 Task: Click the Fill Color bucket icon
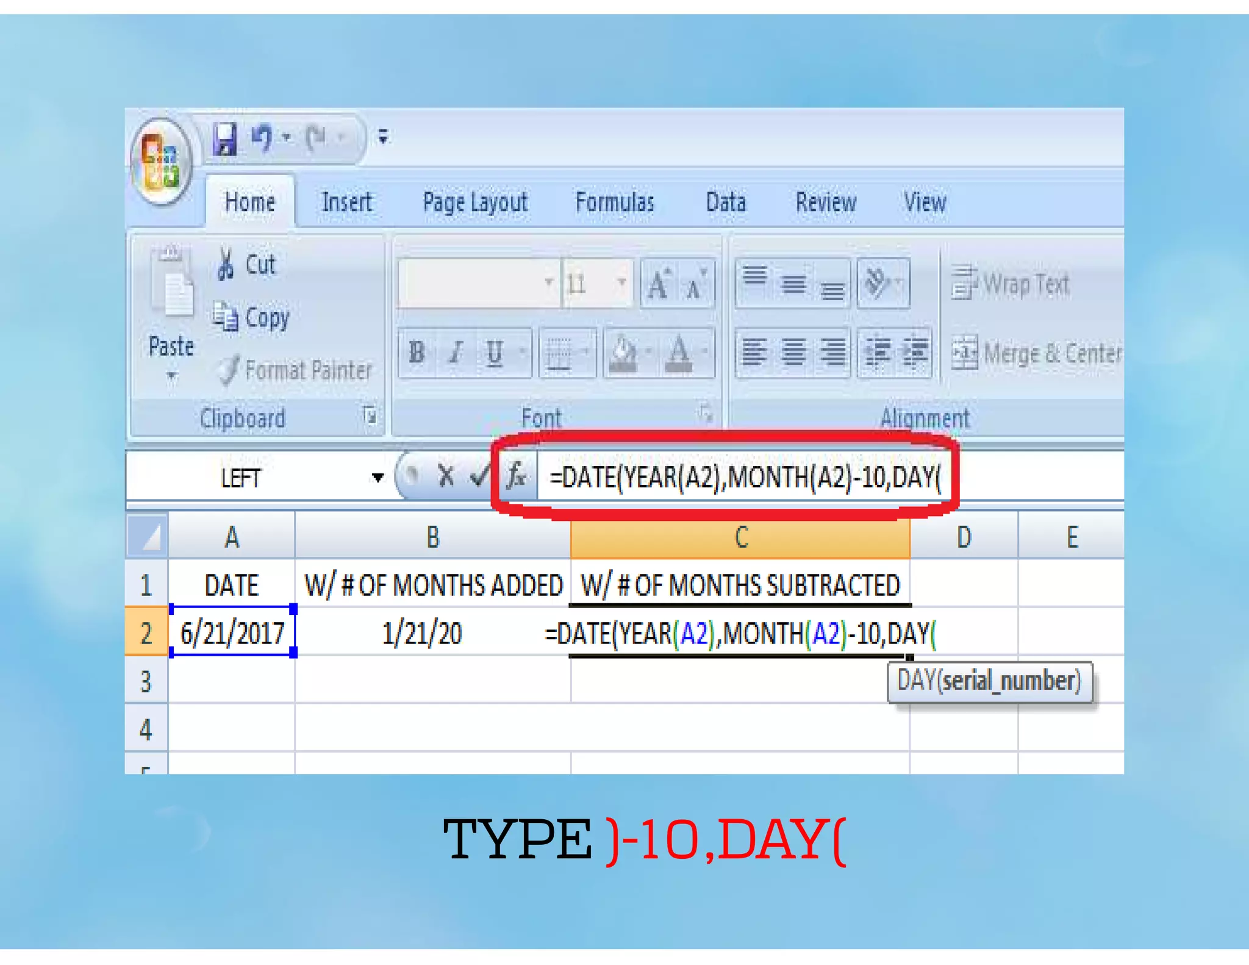(623, 353)
